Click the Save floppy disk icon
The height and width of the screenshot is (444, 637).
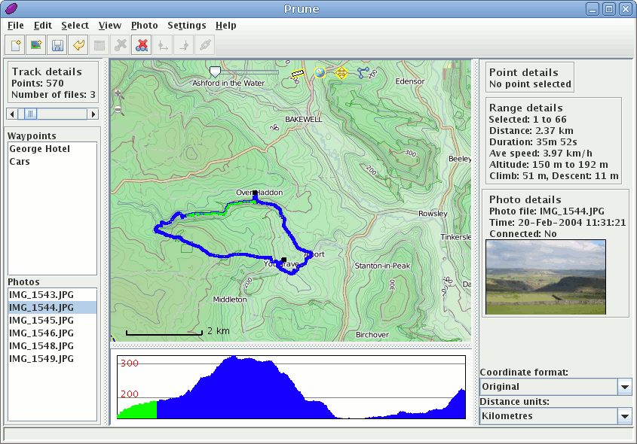point(57,45)
